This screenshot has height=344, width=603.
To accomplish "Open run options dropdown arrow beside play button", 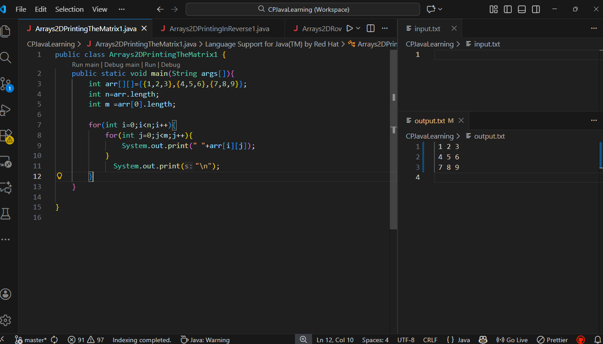I will pyautogui.click(x=359, y=28).
